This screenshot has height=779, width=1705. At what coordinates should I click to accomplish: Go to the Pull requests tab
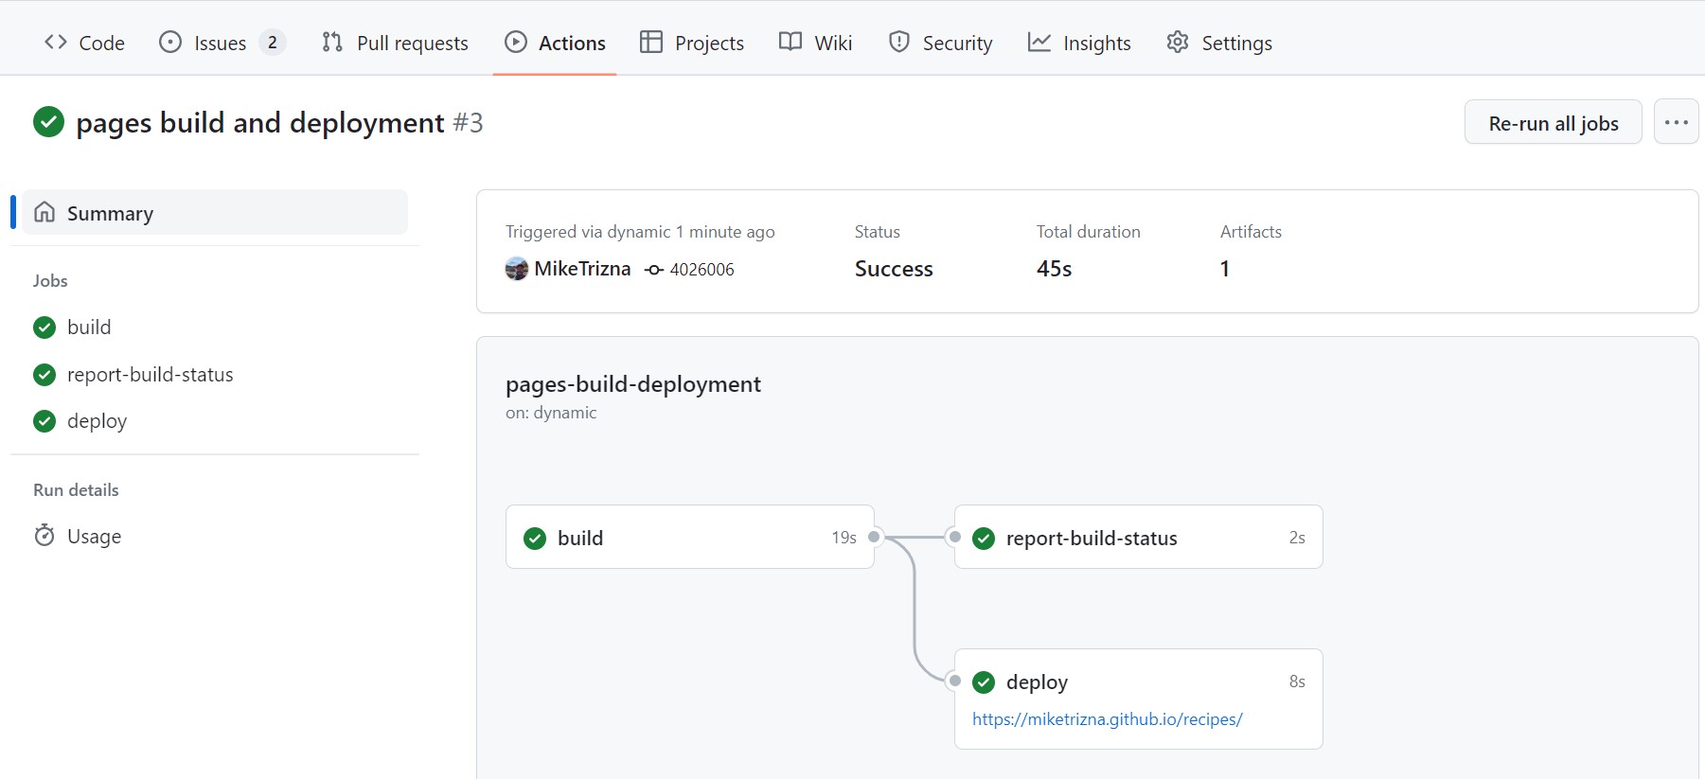click(395, 43)
